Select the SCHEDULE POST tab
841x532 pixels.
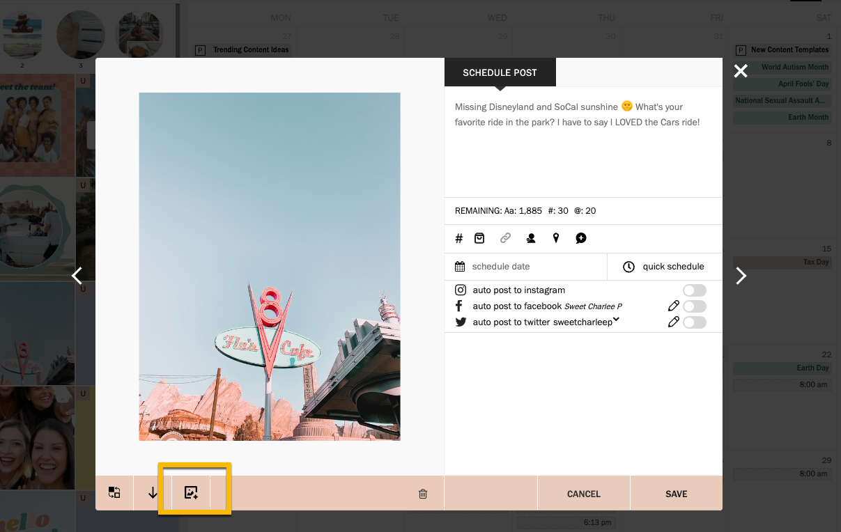pos(500,72)
